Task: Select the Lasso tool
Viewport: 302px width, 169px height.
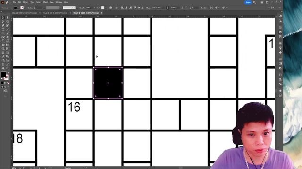Action: click(8, 22)
